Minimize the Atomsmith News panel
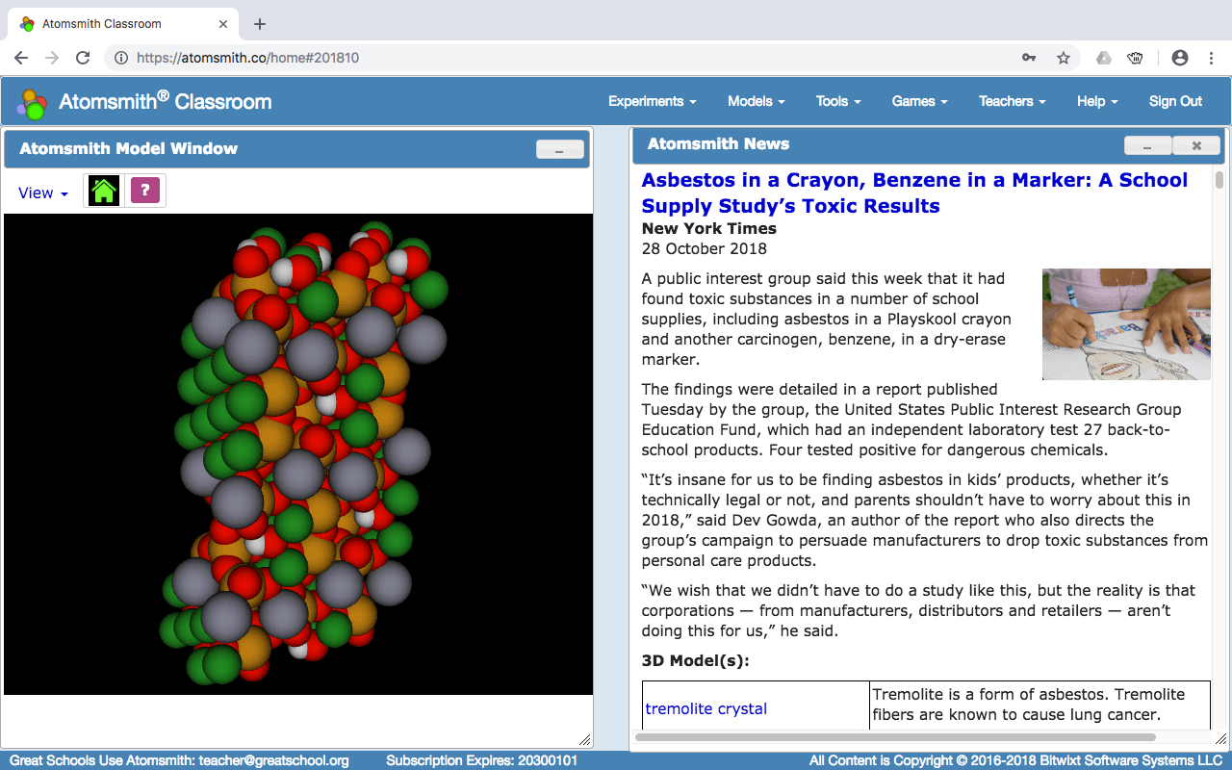 click(x=1148, y=145)
